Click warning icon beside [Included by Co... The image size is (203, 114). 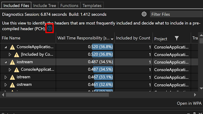tap(17, 55)
